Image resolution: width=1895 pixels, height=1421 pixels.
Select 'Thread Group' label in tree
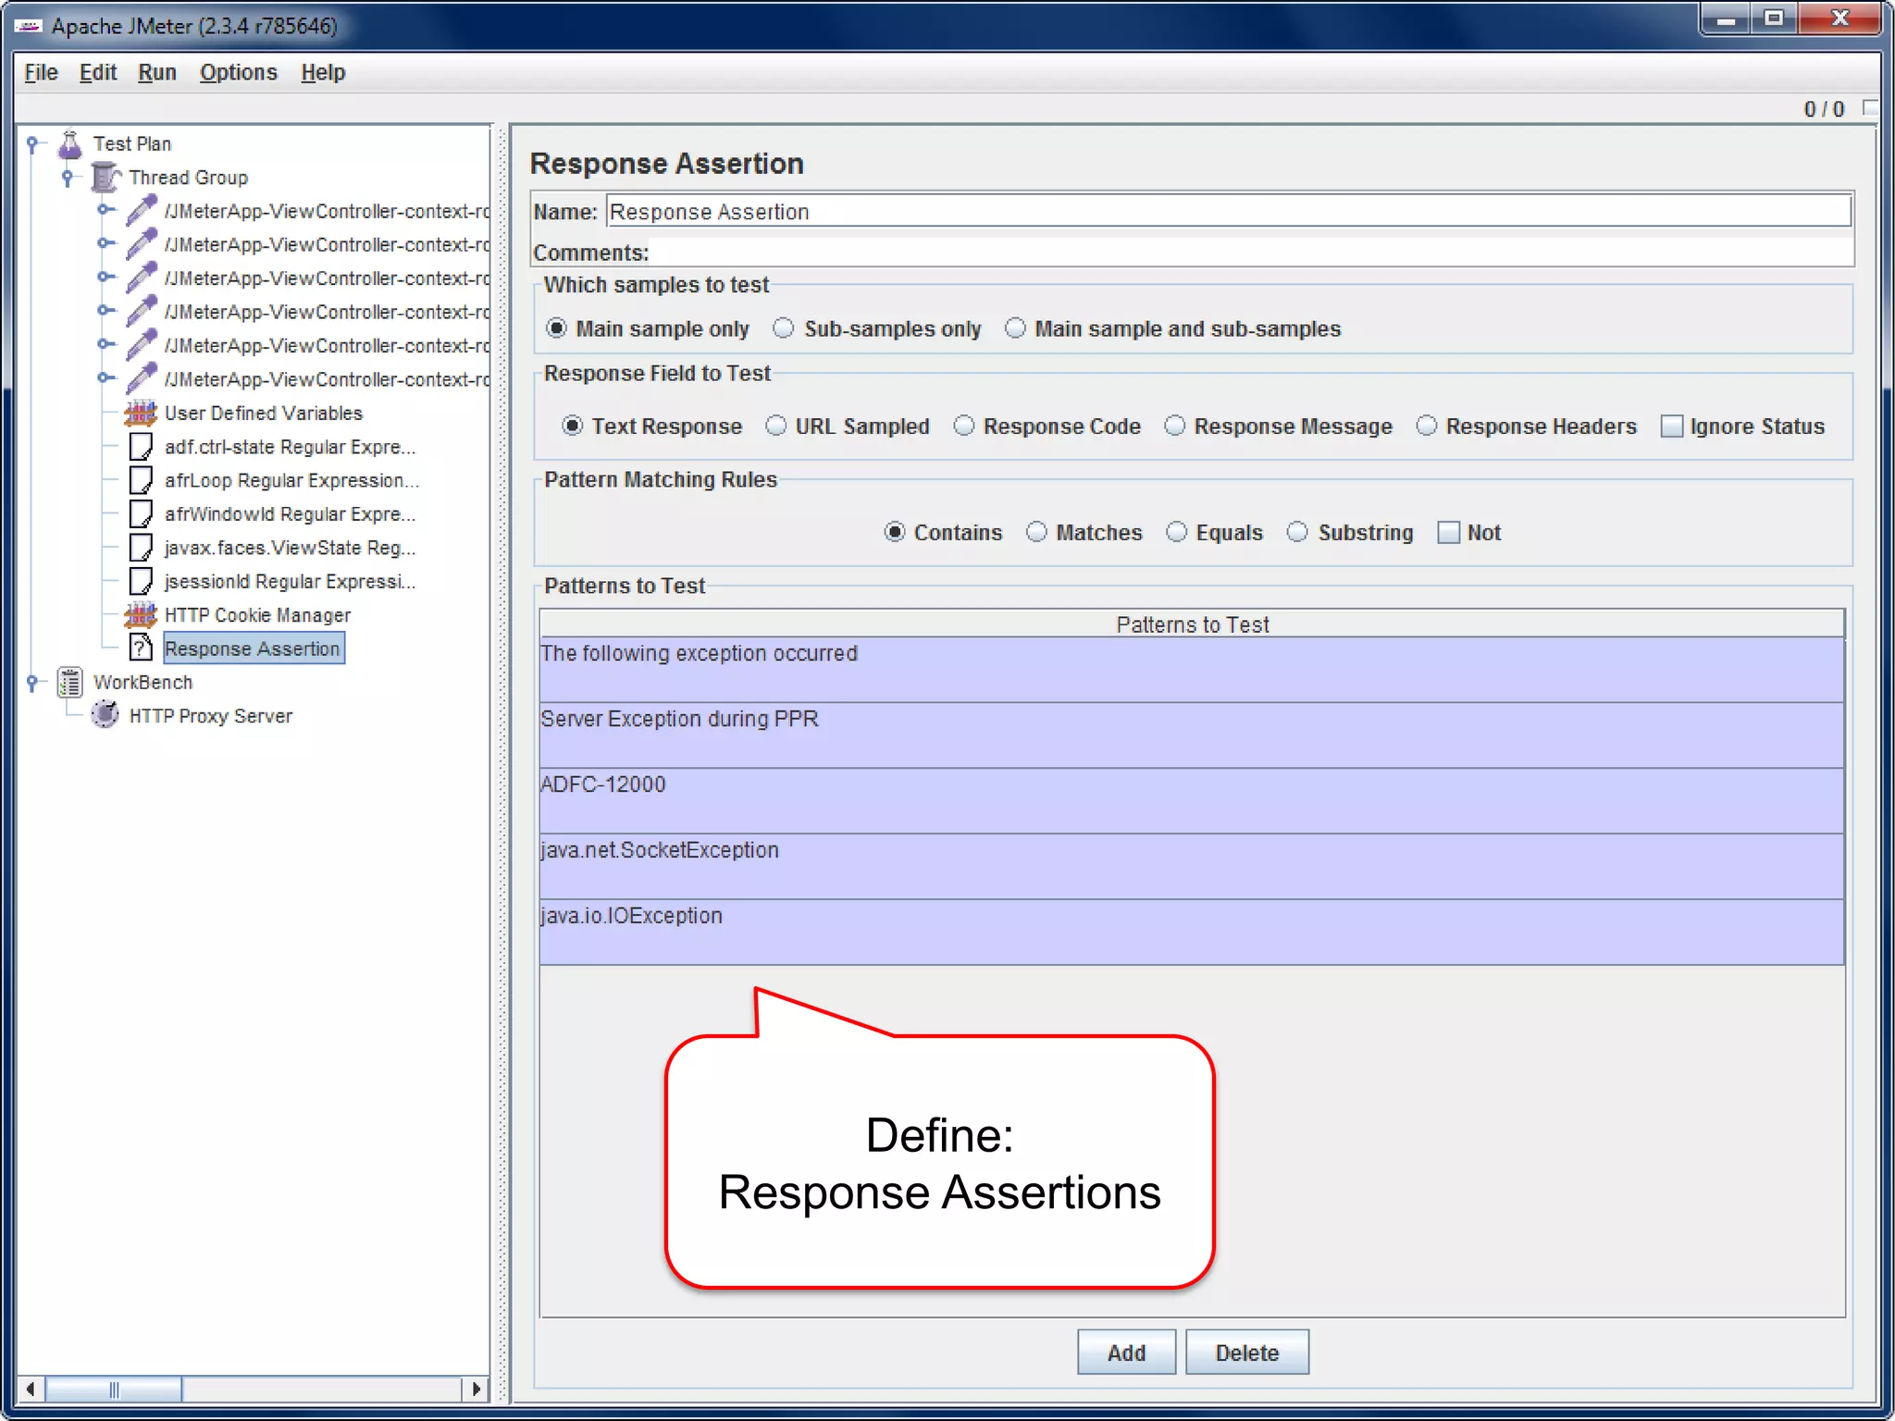(189, 178)
